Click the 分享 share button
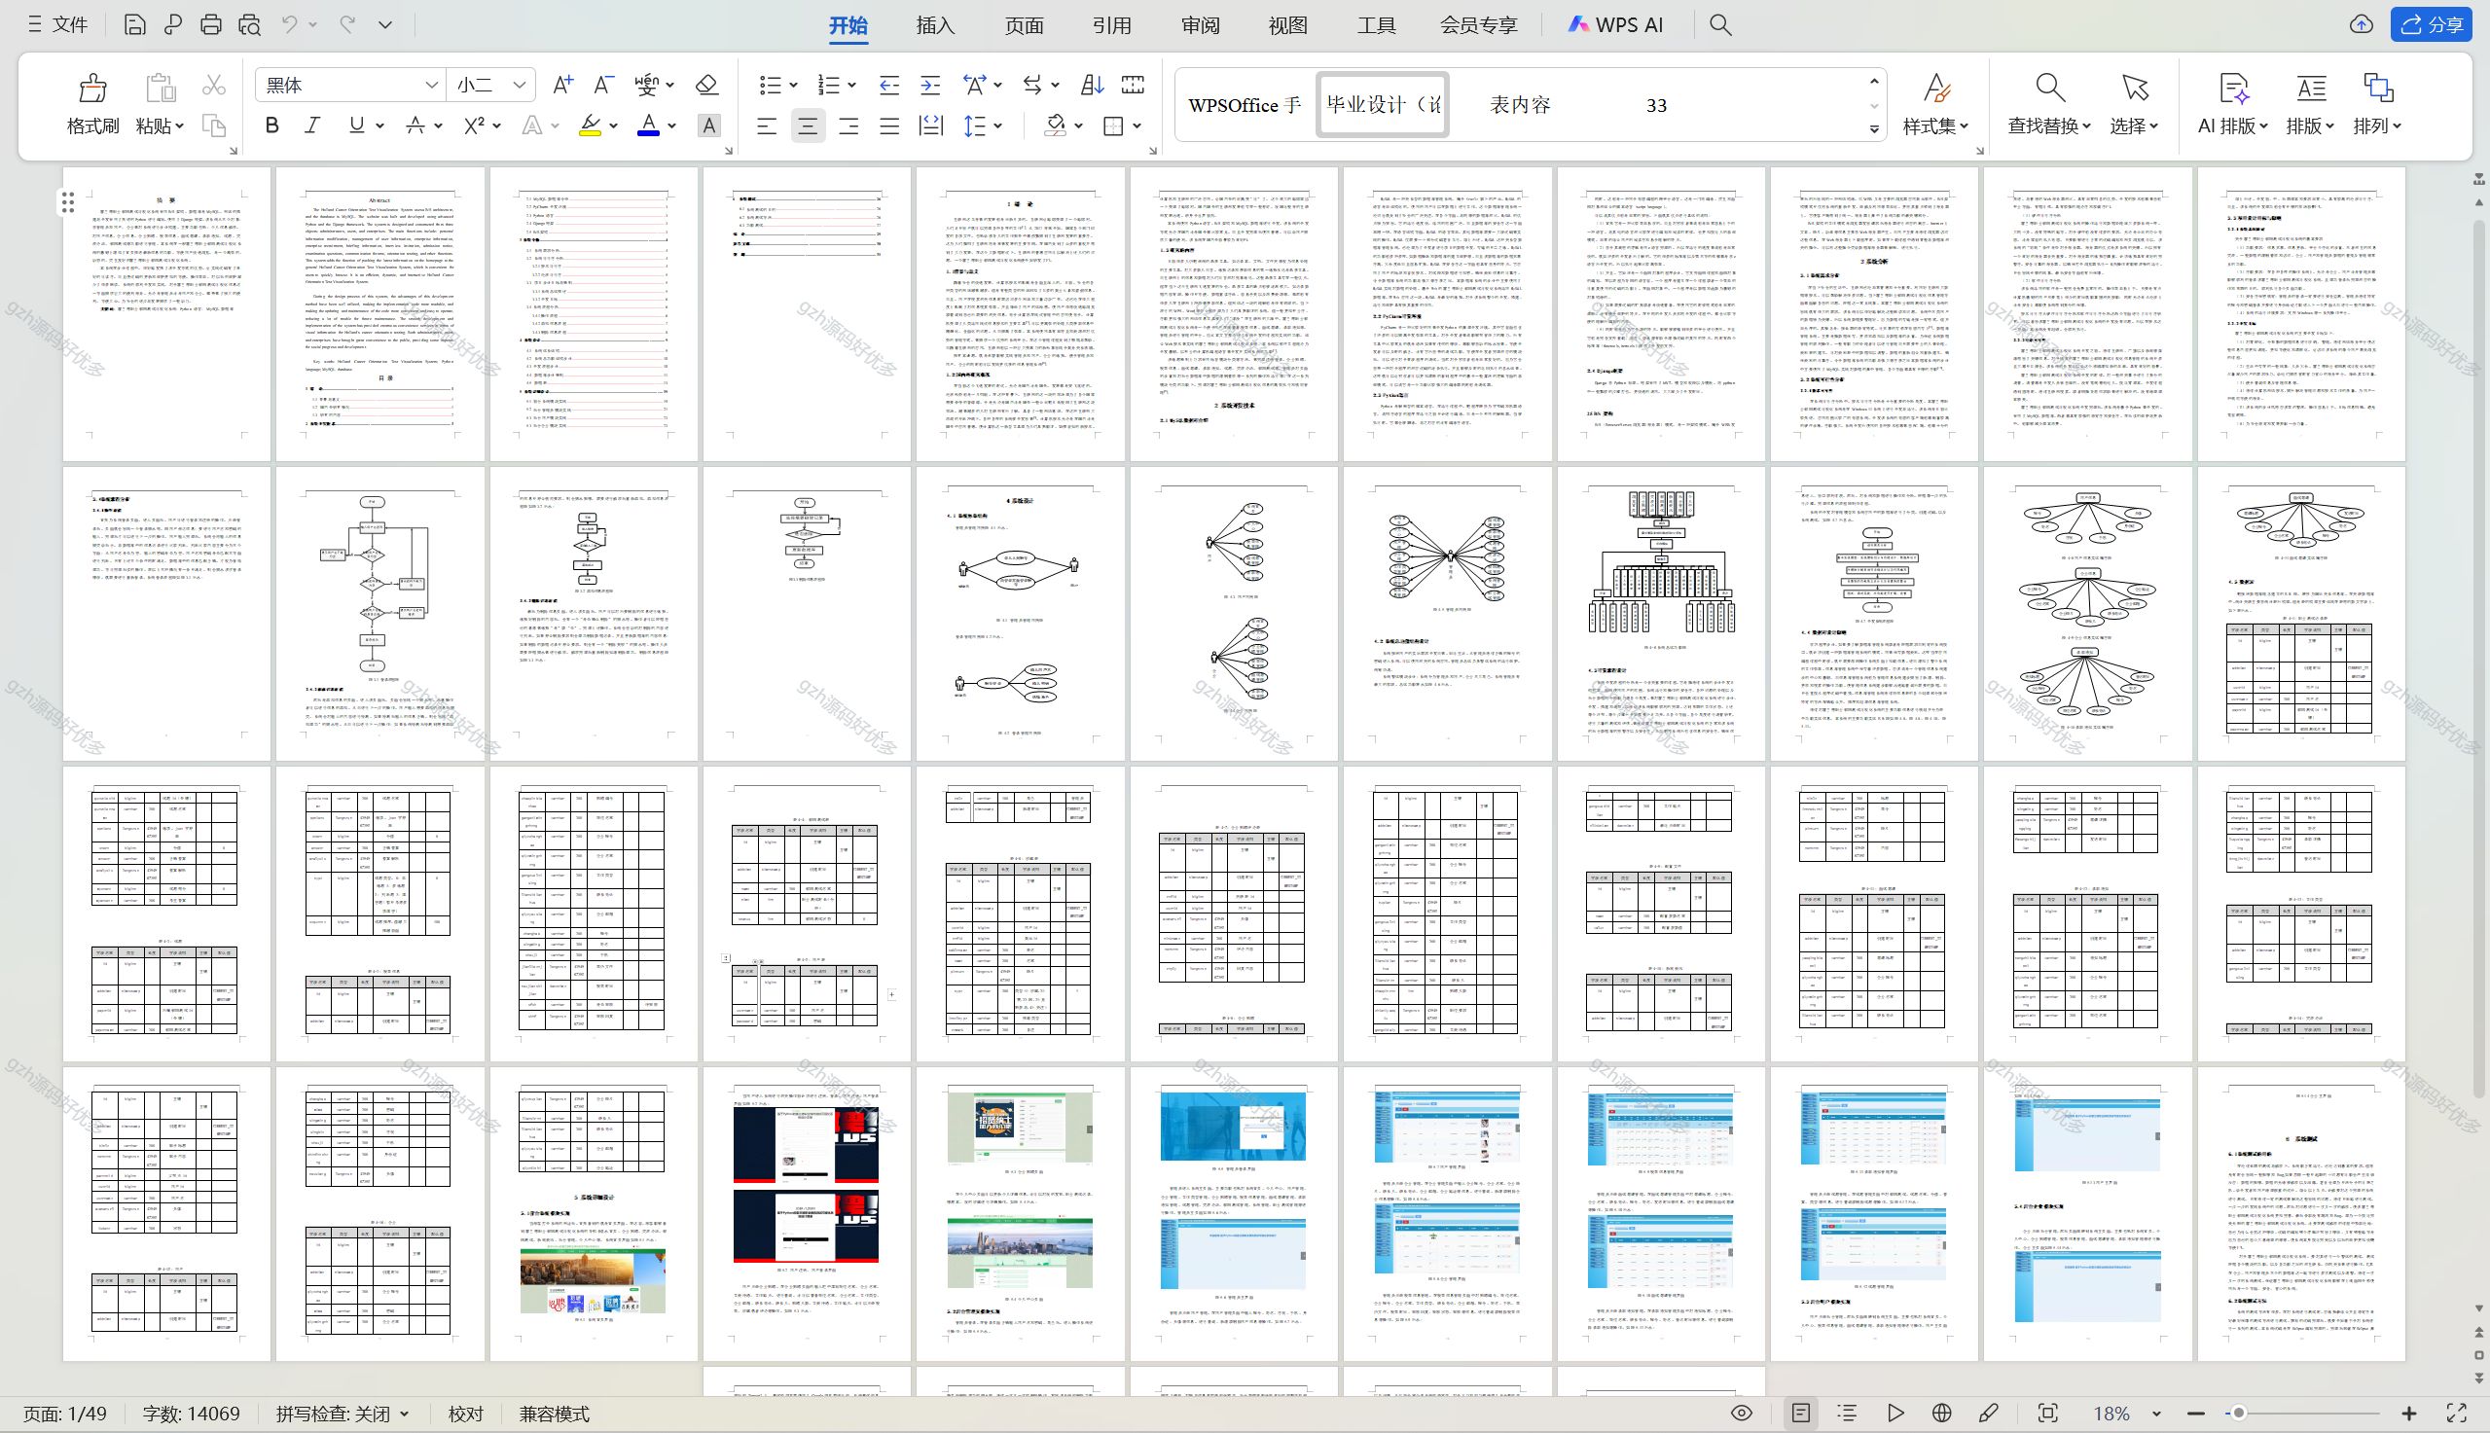Image resolution: width=2490 pixels, height=1433 pixels. (x=2431, y=24)
